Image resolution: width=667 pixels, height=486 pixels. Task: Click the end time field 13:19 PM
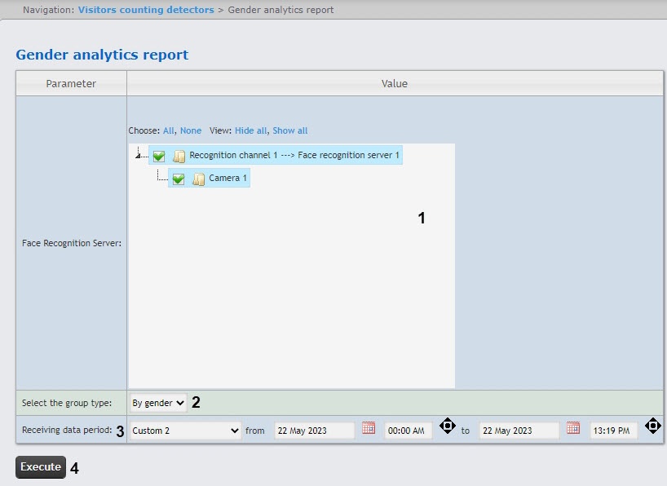coord(613,431)
